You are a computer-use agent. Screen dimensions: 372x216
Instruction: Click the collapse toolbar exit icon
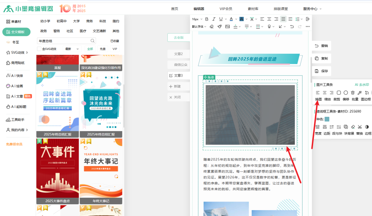pos(308,19)
